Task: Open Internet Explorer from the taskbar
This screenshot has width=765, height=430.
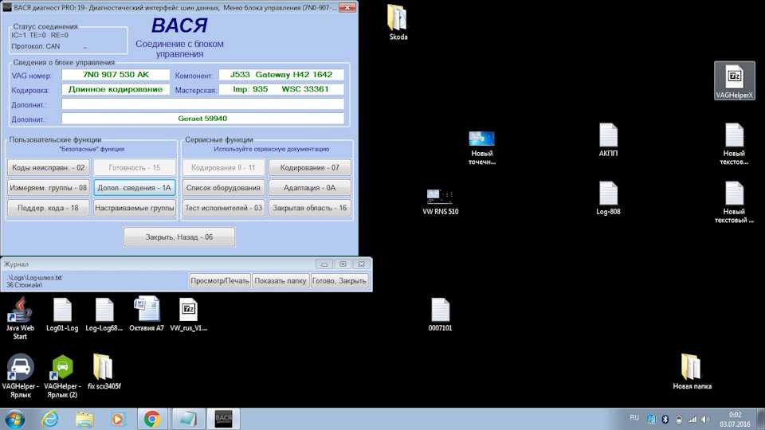Action: click(x=50, y=418)
